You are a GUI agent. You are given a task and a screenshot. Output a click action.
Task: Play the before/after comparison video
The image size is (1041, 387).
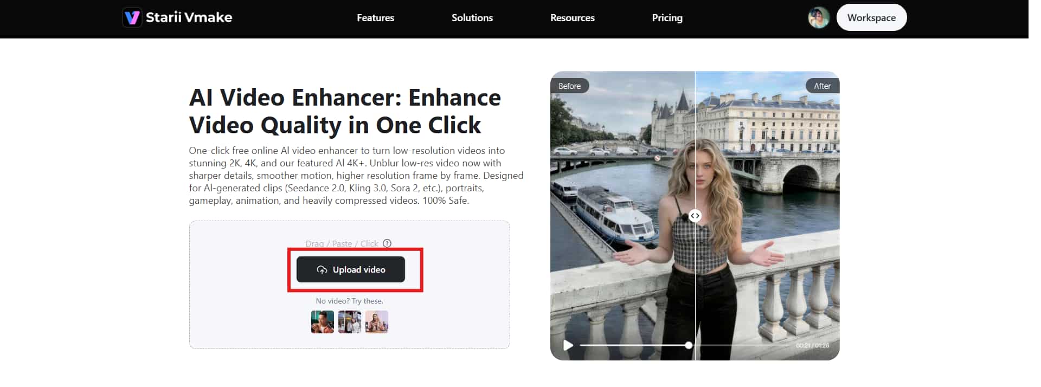click(568, 345)
